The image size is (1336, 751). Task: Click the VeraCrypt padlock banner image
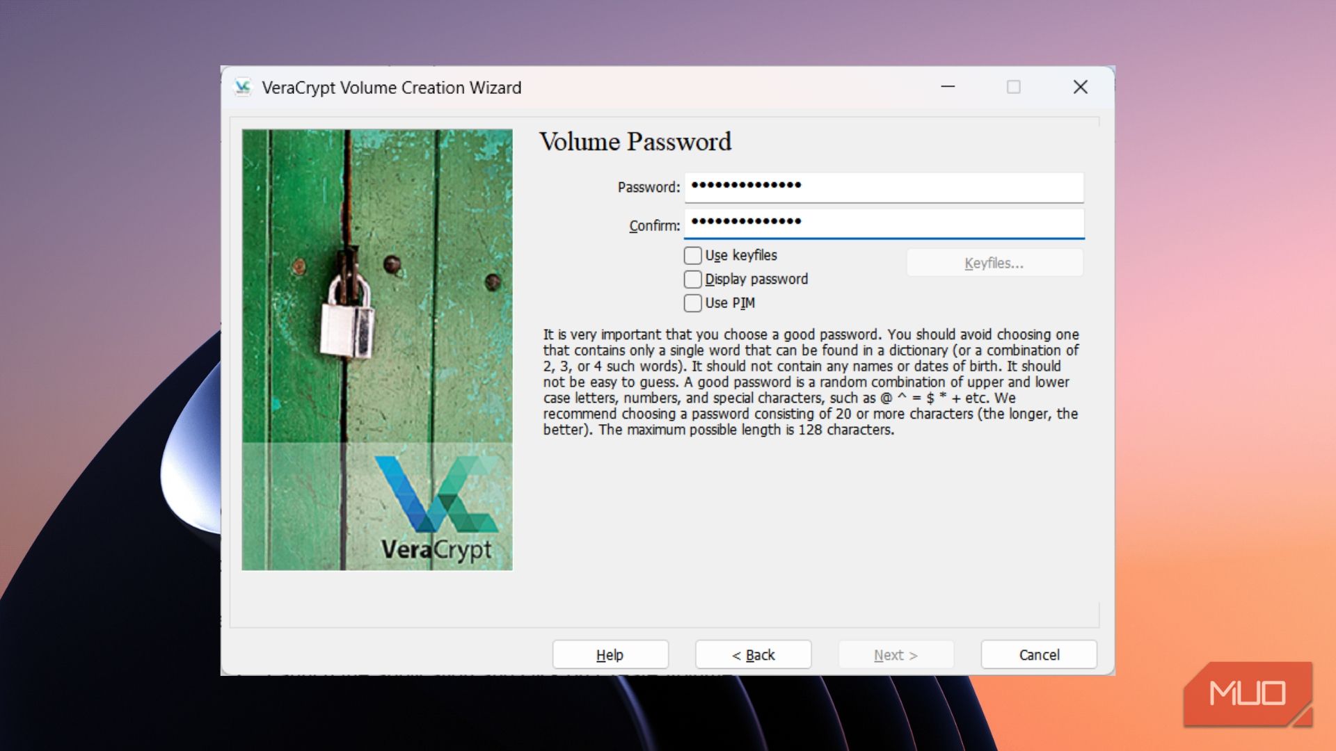point(377,350)
